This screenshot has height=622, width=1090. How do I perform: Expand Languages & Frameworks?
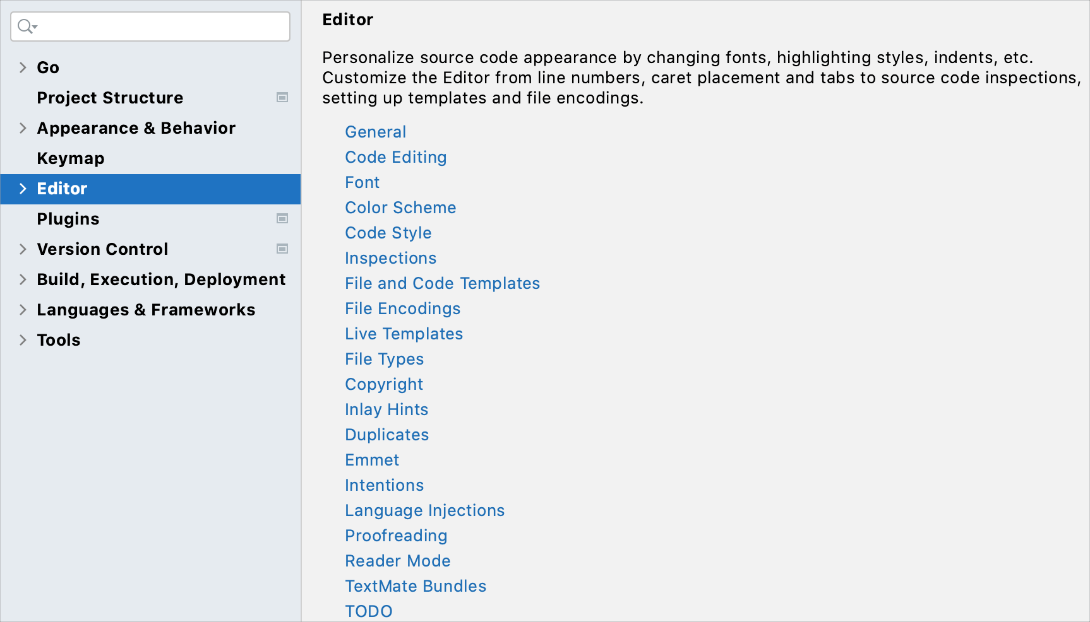pyautogui.click(x=23, y=310)
